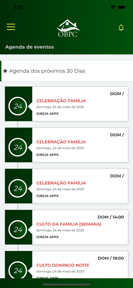The height and width of the screenshot is (288, 133).
Task: Open the third Celebração Família event title
Action: point(61,183)
